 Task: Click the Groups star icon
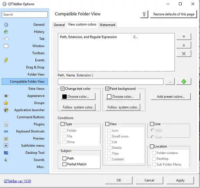click(6, 103)
